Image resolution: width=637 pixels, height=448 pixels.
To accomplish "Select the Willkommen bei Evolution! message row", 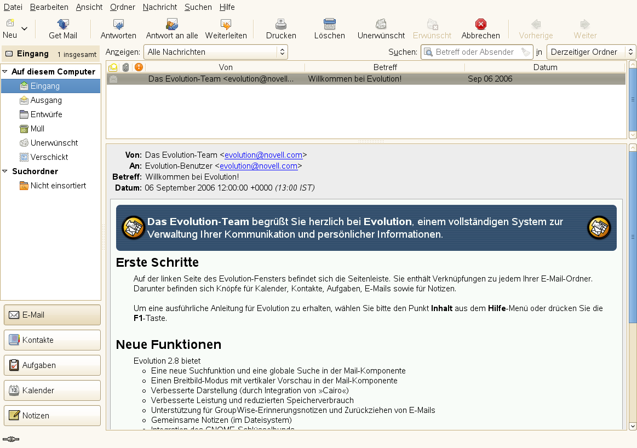I will click(x=366, y=79).
